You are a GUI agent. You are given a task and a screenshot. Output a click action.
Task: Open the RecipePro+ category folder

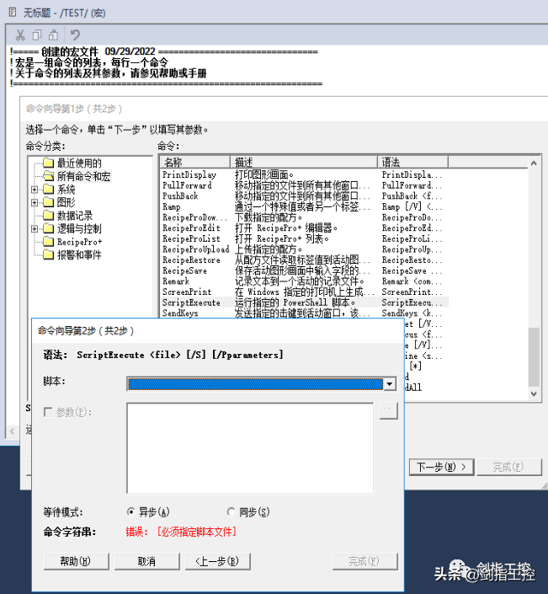(79, 242)
